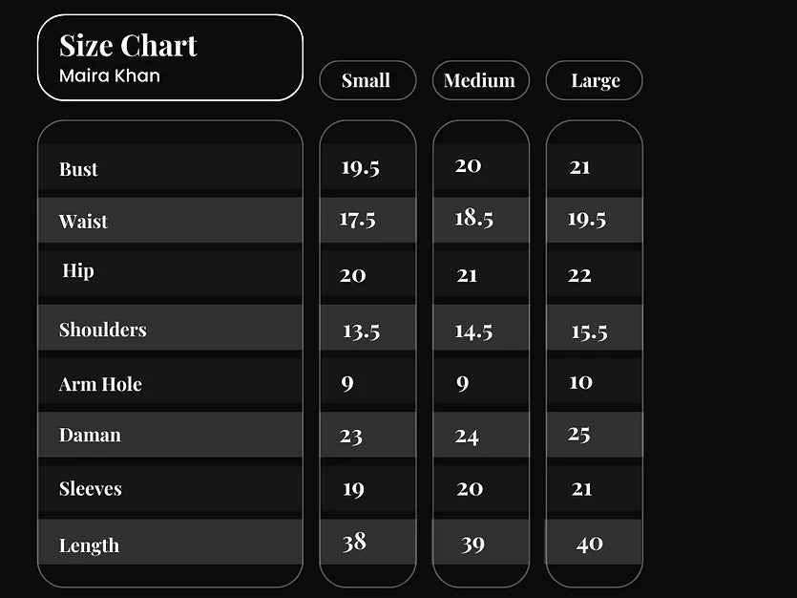Viewport: 797px width, 598px height.
Task: Click the Arm Hole row label
Action: [100, 385]
